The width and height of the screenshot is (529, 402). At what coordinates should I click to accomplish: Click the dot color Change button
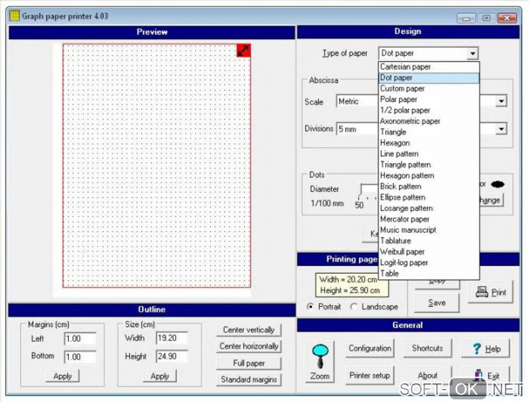(x=492, y=200)
